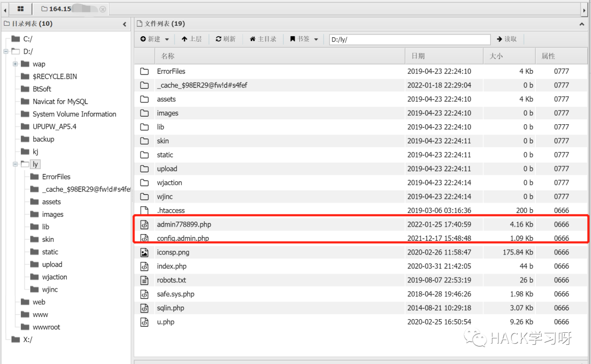The image size is (591, 364).
Task: Select UPUPW_AP5.4 folder in tree
Action: tap(54, 127)
